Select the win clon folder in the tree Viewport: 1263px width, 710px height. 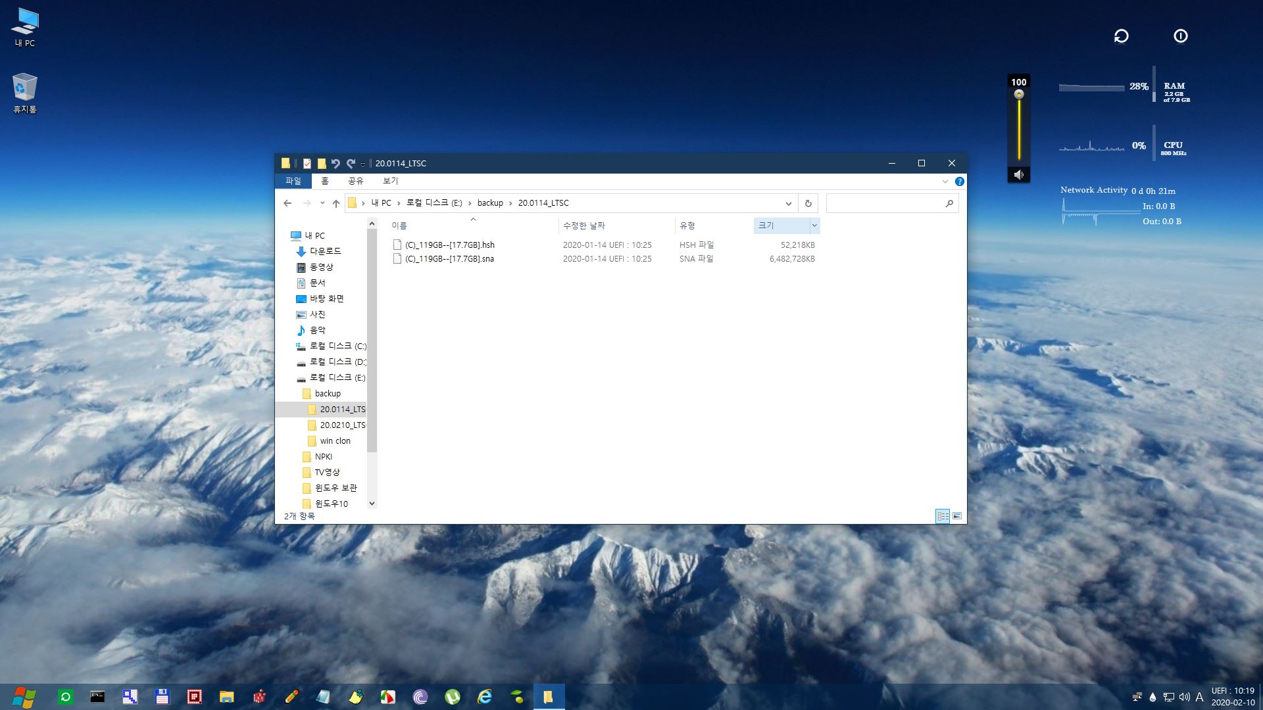click(x=335, y=440)
